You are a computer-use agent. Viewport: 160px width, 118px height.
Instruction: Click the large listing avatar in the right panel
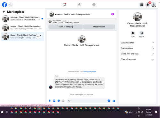pos(137,17)
